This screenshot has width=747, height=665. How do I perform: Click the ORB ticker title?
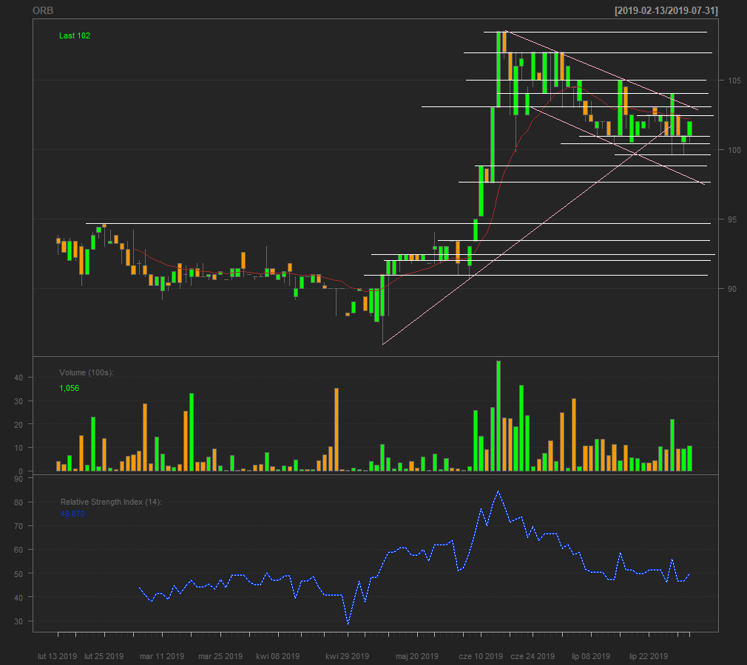coord(43,10)
